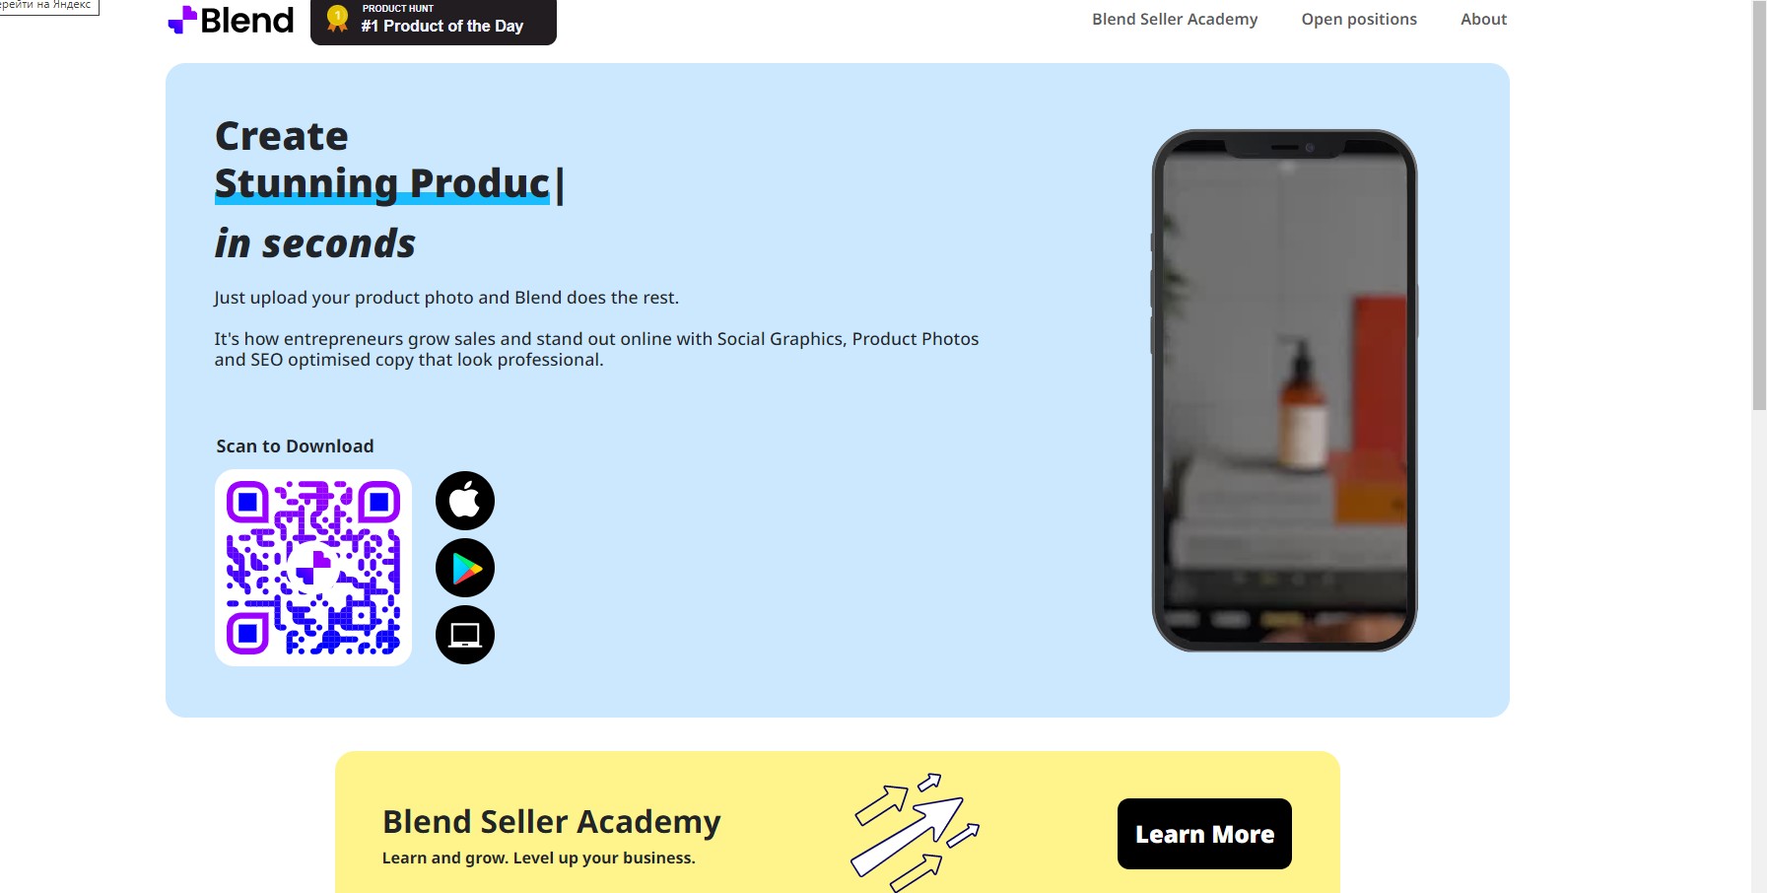Click the phone mockup preview image
This screenshot has width=1767, height=893.
[1284, 390]
